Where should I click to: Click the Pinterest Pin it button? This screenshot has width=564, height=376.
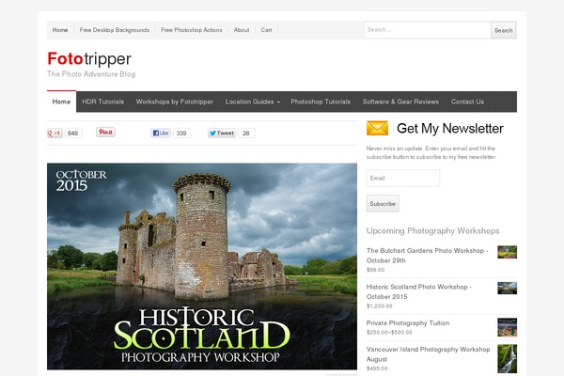point(105,132)
